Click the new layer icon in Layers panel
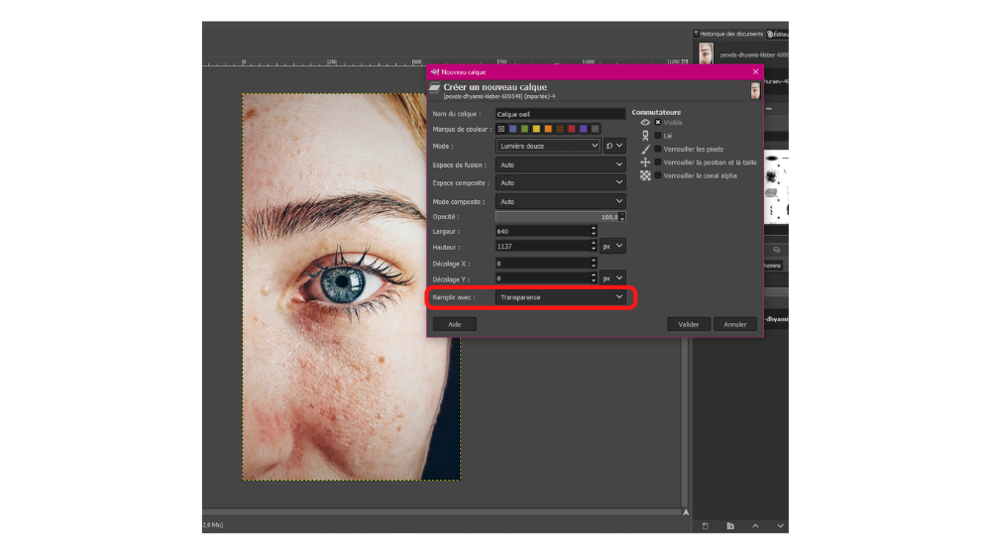 point(706,526)
